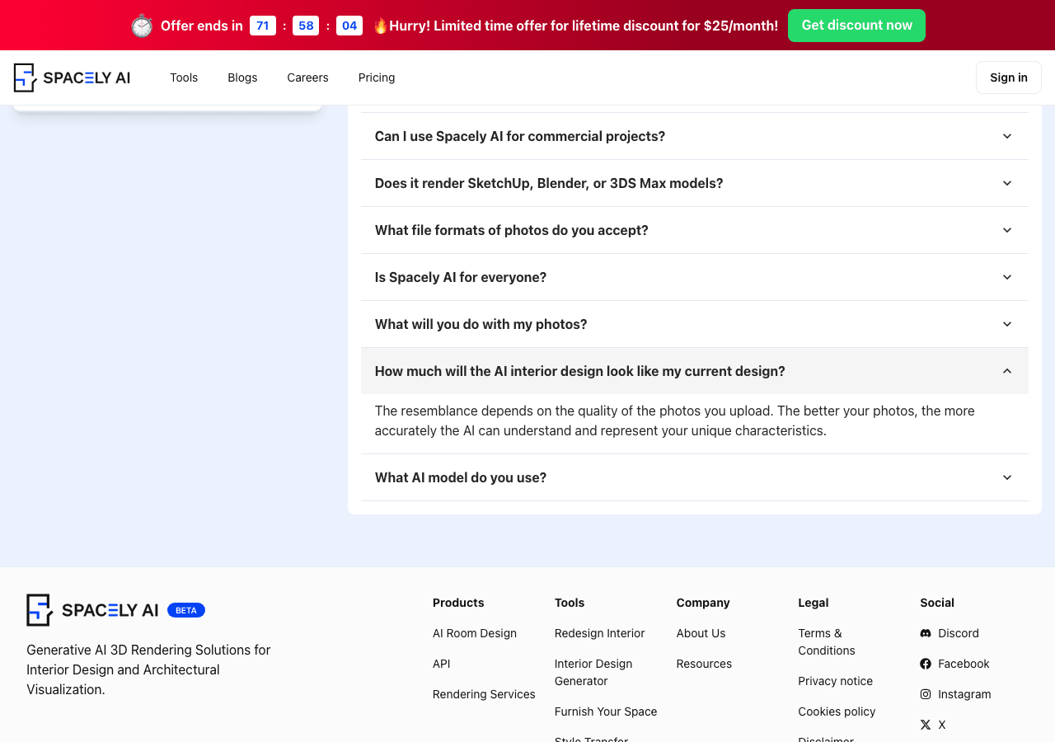
Task: Expand 'Can I use Spacely AI for commercial projects?'
Action: point(695,136)
